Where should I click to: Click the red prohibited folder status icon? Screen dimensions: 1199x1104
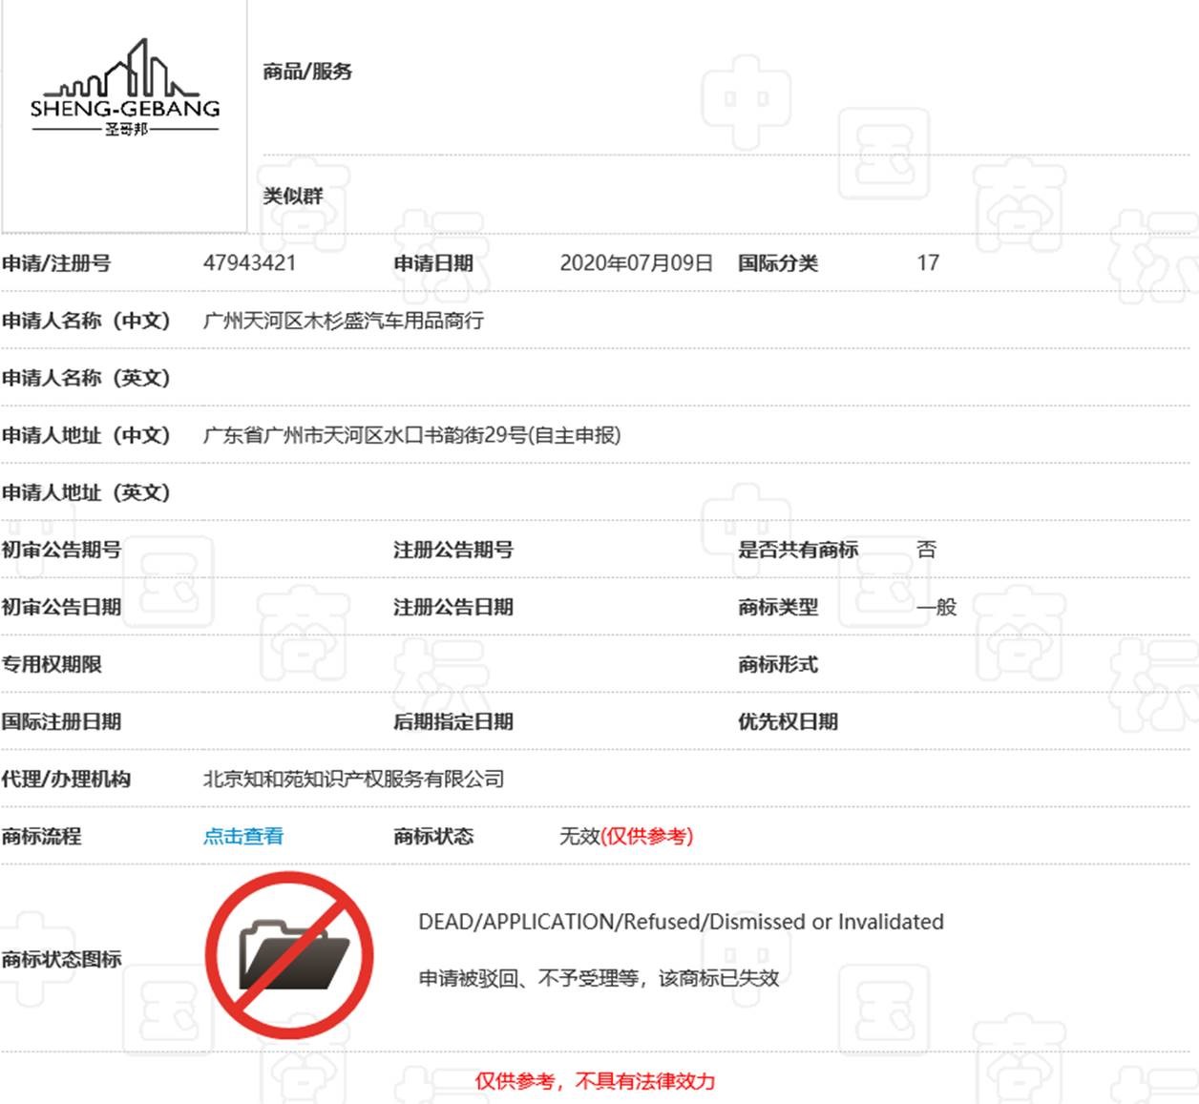coord(289,955)
